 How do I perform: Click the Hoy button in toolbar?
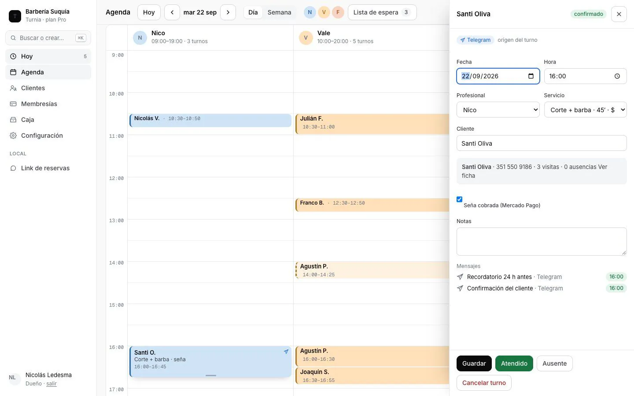[x=149, y=12]
